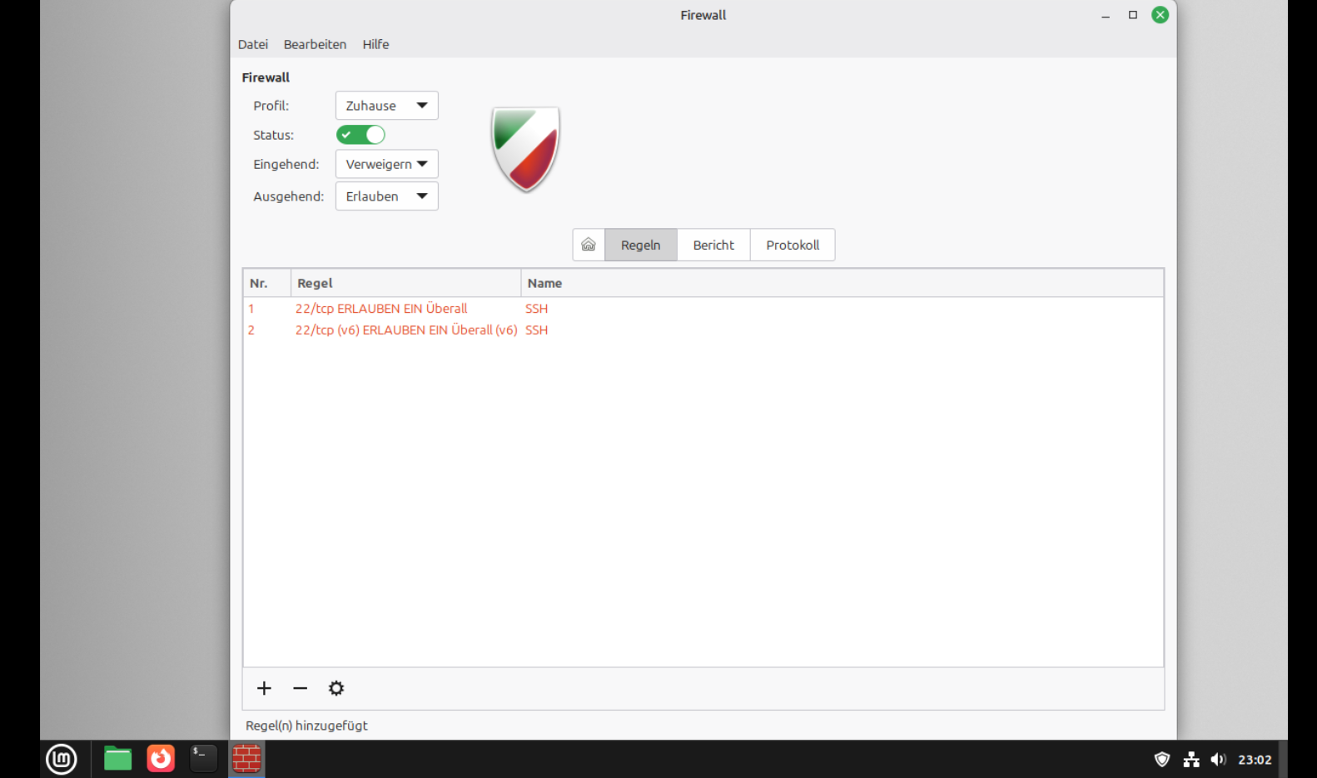Switch to the Protokoll tab

coord(793,245)
